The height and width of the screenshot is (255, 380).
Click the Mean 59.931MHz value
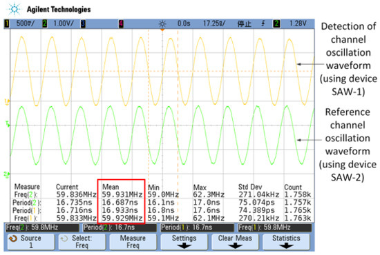(x=122, y=194)
